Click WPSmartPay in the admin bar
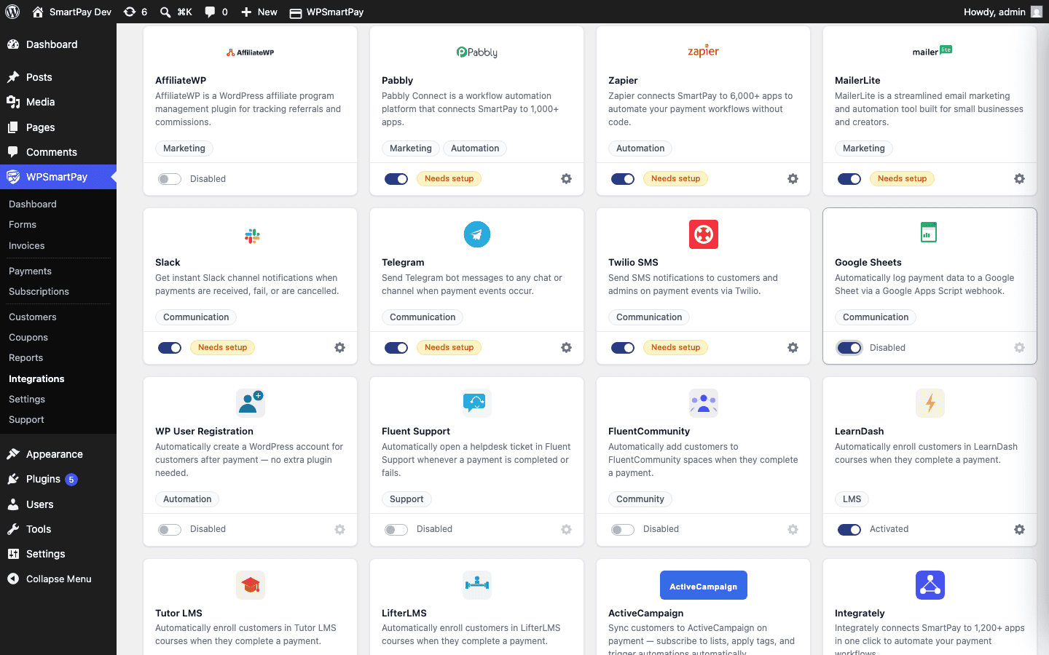 (326, 12)
